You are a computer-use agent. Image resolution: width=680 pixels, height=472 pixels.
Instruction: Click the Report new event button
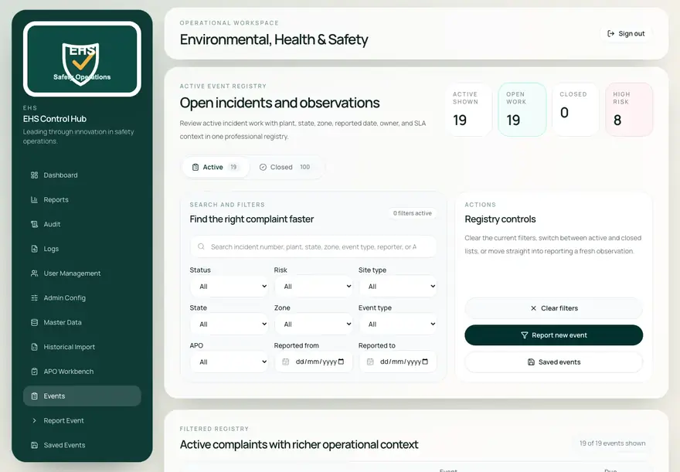point(554,335)
